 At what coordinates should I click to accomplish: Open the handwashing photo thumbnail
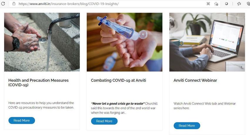(42, 42)
